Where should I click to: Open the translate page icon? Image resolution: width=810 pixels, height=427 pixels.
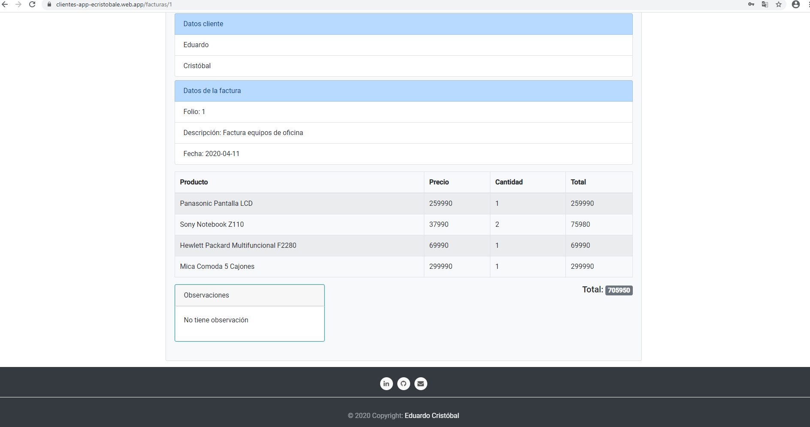coord(765,4)
